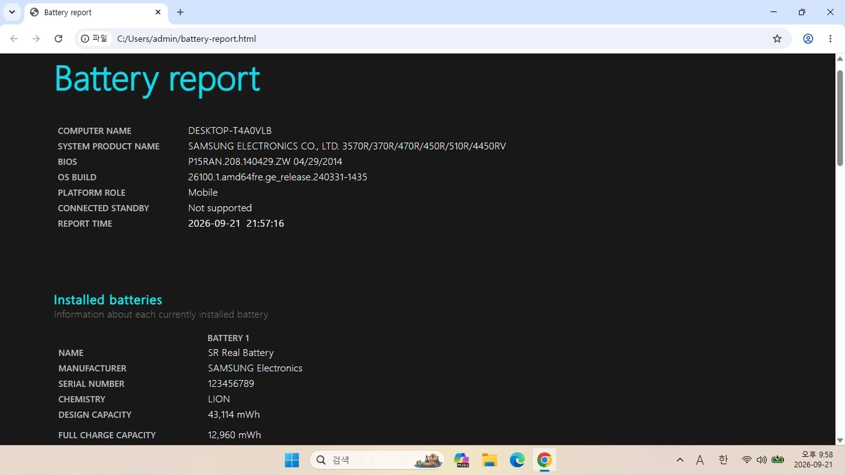The image size is (845, 475).
Task: Close the Battery report tab
Action: [x=158, y=12]
